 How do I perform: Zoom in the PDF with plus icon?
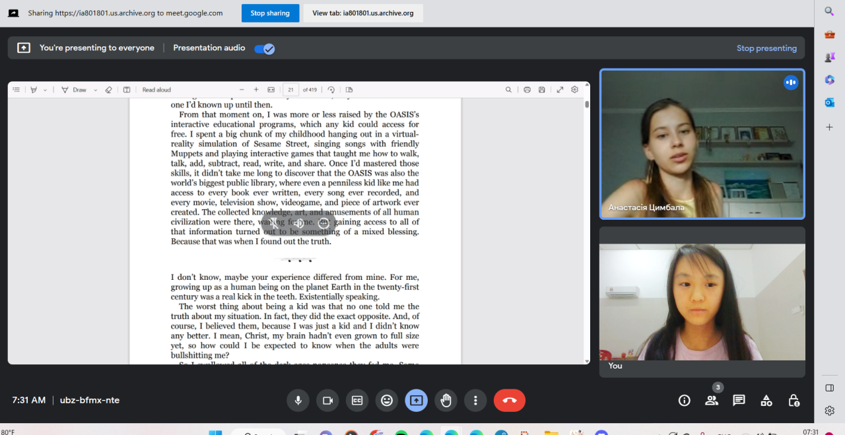point(256,90)
